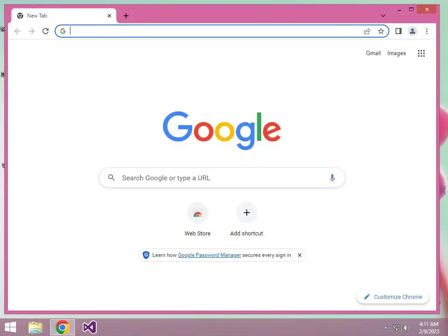Viewport: 448px width, 336px height.
Task: Click the magnifier icon in search box
Action: (x=112, y=178)
